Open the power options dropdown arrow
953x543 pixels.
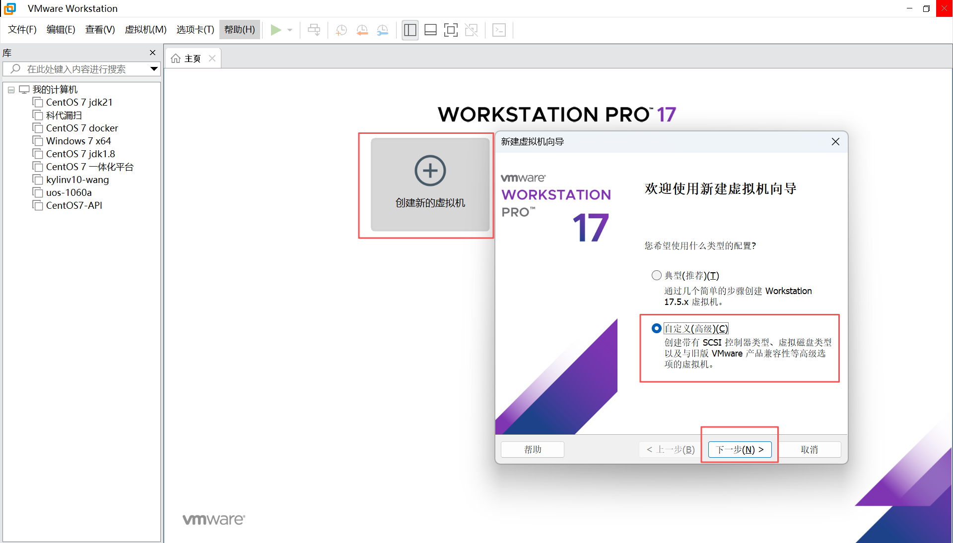pyautogui.click(x=290, y=30)
